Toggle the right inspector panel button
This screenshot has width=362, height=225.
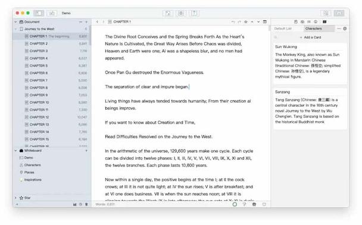tap(339, 13)
